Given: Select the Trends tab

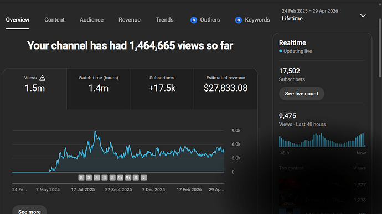Looking at the screenshot, I should pyautogui.click(x=164, y=20).
